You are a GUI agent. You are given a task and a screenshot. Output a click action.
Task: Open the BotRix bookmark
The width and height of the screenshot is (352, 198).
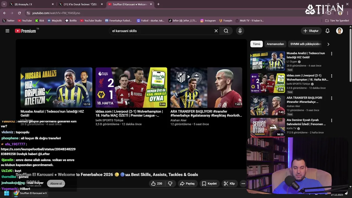point(71,21)
